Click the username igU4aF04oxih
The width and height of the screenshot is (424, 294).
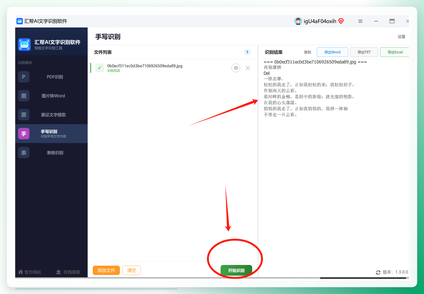320,21
